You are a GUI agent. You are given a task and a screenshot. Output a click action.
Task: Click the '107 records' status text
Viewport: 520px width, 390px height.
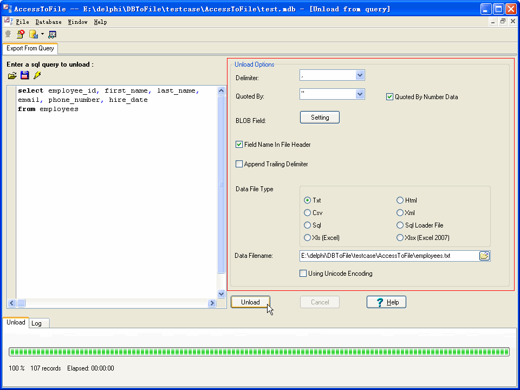pyautogui.click(x=45, y=368)
